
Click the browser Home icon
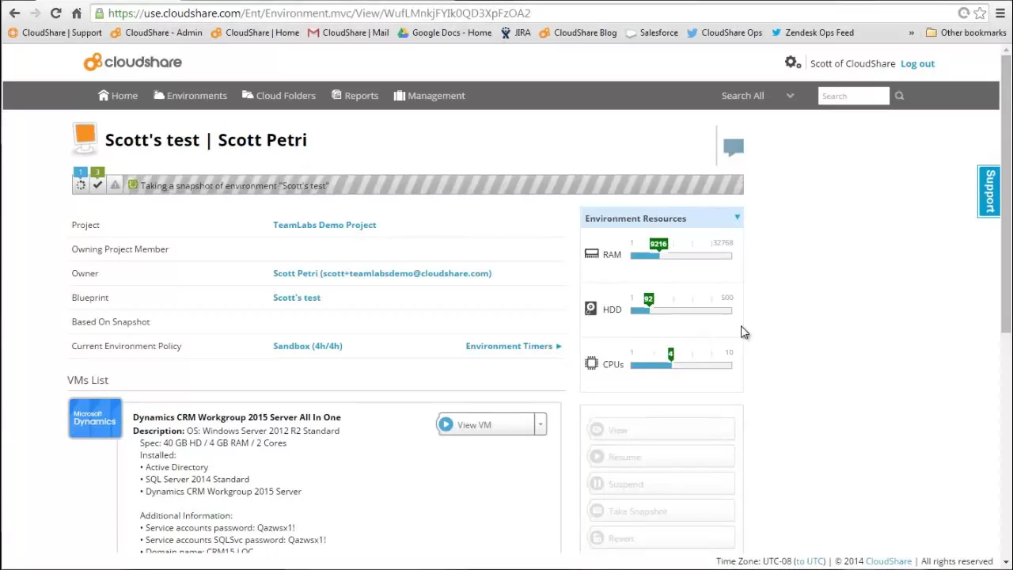tap(76, 13)
